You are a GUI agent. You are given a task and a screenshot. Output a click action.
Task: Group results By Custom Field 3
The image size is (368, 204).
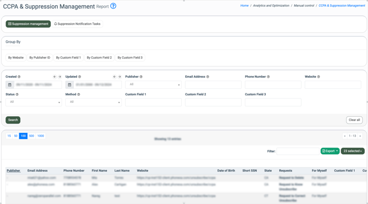coord(130,58)
